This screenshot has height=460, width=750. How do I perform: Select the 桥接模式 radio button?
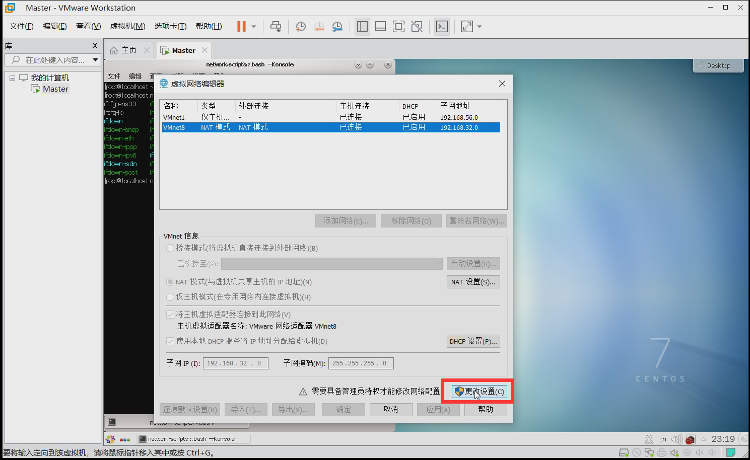170,248
